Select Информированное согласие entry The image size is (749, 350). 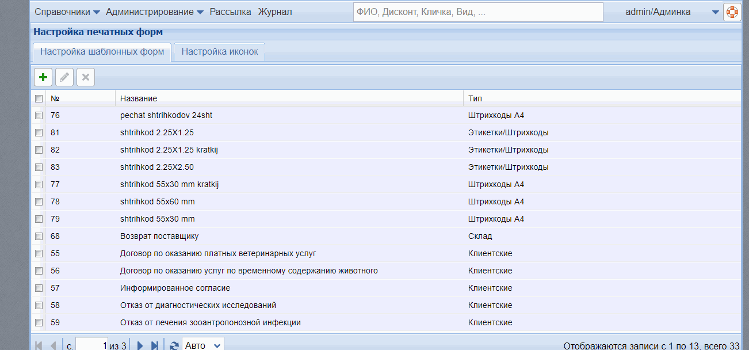click(x=175, y=288)
